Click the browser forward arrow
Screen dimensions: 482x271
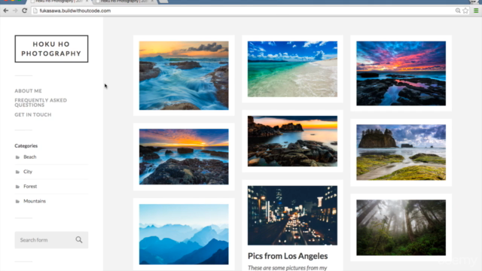point(15,11)
